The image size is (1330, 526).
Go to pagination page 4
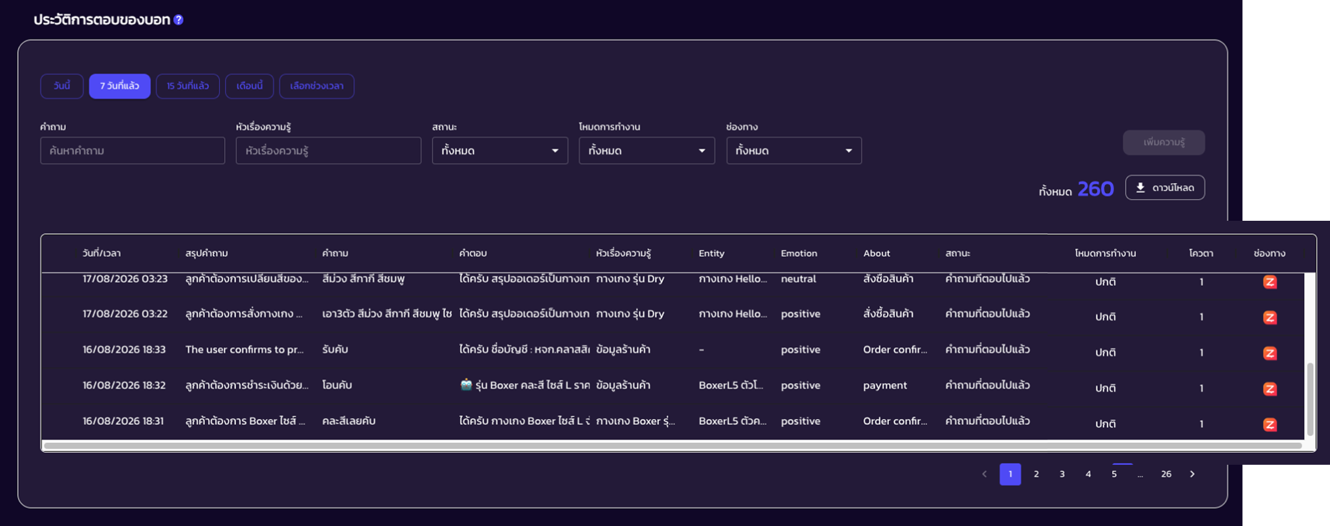pos(1088,474)
